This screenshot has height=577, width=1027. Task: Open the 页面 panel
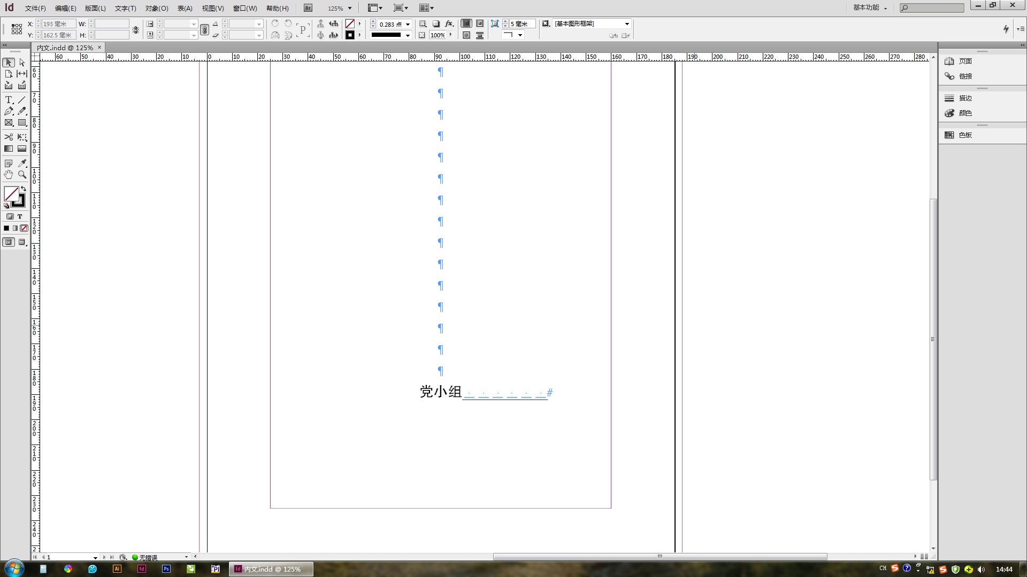(965, 61)
